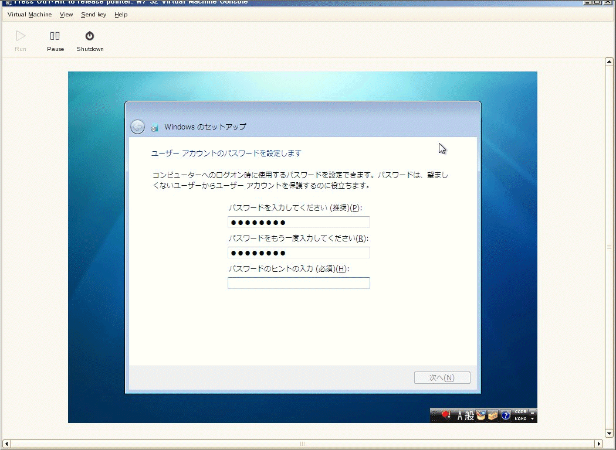Click the Shutdown power icon
This screenshot has width=616, height=450.
(90, 36)
